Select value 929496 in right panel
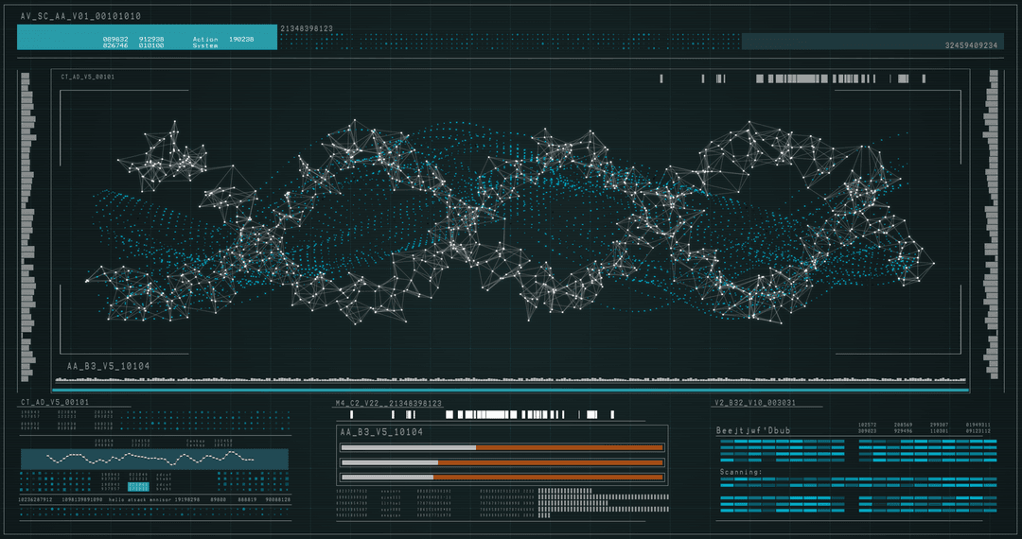Screen dimensions: 1022x539 click(903, 431)
